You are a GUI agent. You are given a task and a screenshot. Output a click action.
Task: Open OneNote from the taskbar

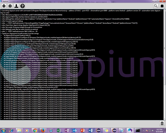tap(67, 130)
